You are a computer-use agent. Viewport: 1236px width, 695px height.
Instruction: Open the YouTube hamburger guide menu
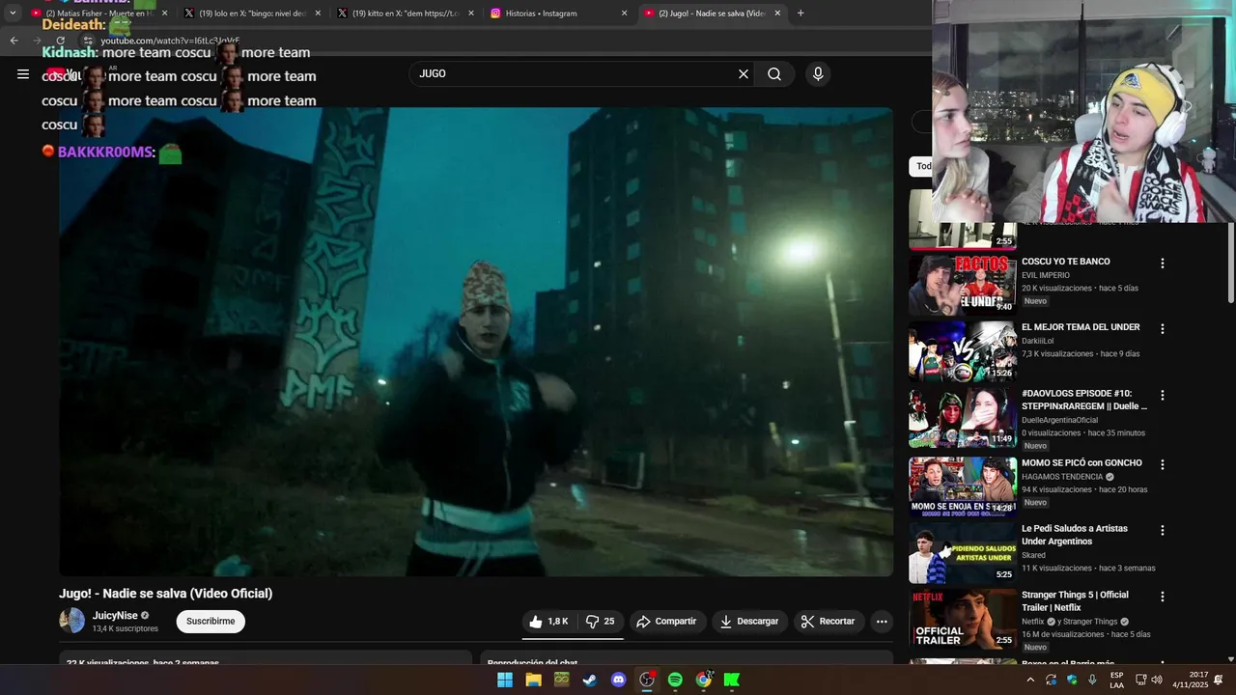coord(23,74)
